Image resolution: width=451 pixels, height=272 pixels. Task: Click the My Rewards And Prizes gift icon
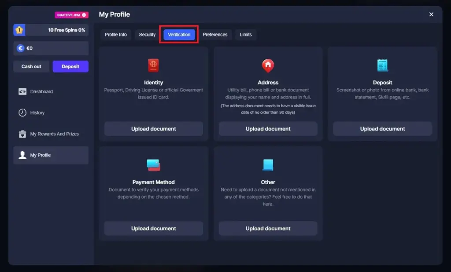pyautogui.click(x=22, y=134)
